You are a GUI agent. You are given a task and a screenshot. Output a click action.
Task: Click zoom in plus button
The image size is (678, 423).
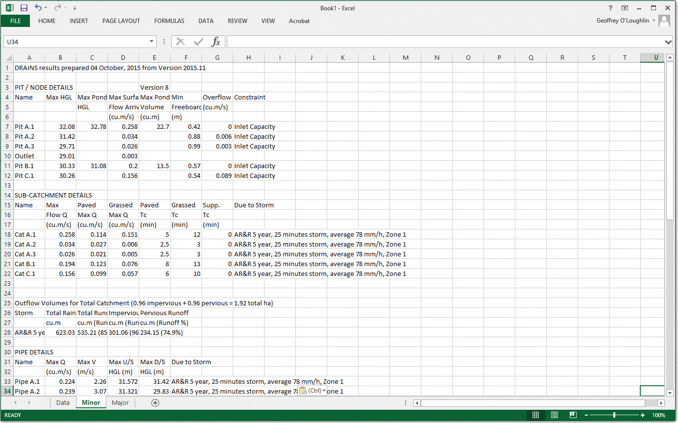tap(642, 415)
